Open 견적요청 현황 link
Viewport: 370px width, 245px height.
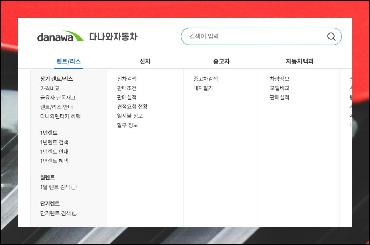click(132, 107)
